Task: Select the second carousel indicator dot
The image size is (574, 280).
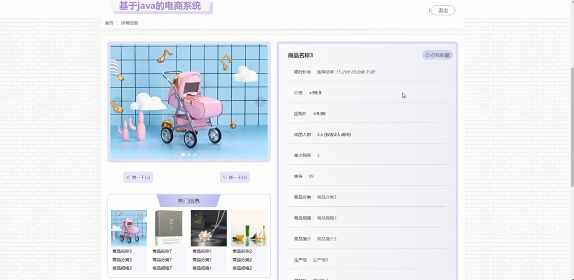Action: point(189,155)
